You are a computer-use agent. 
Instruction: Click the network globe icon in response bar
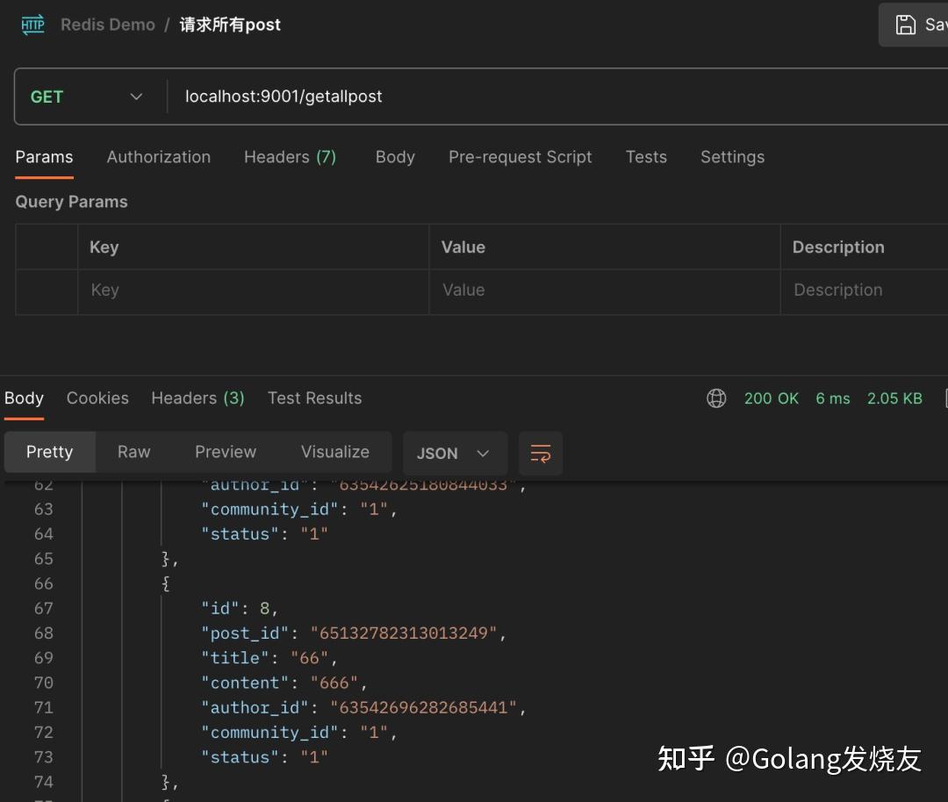pos(716,397)
